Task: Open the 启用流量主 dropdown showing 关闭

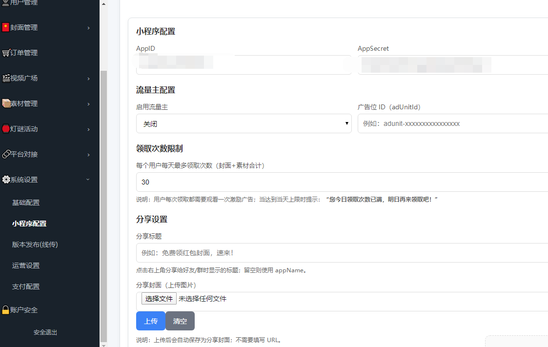Action: tap(244, 123)
